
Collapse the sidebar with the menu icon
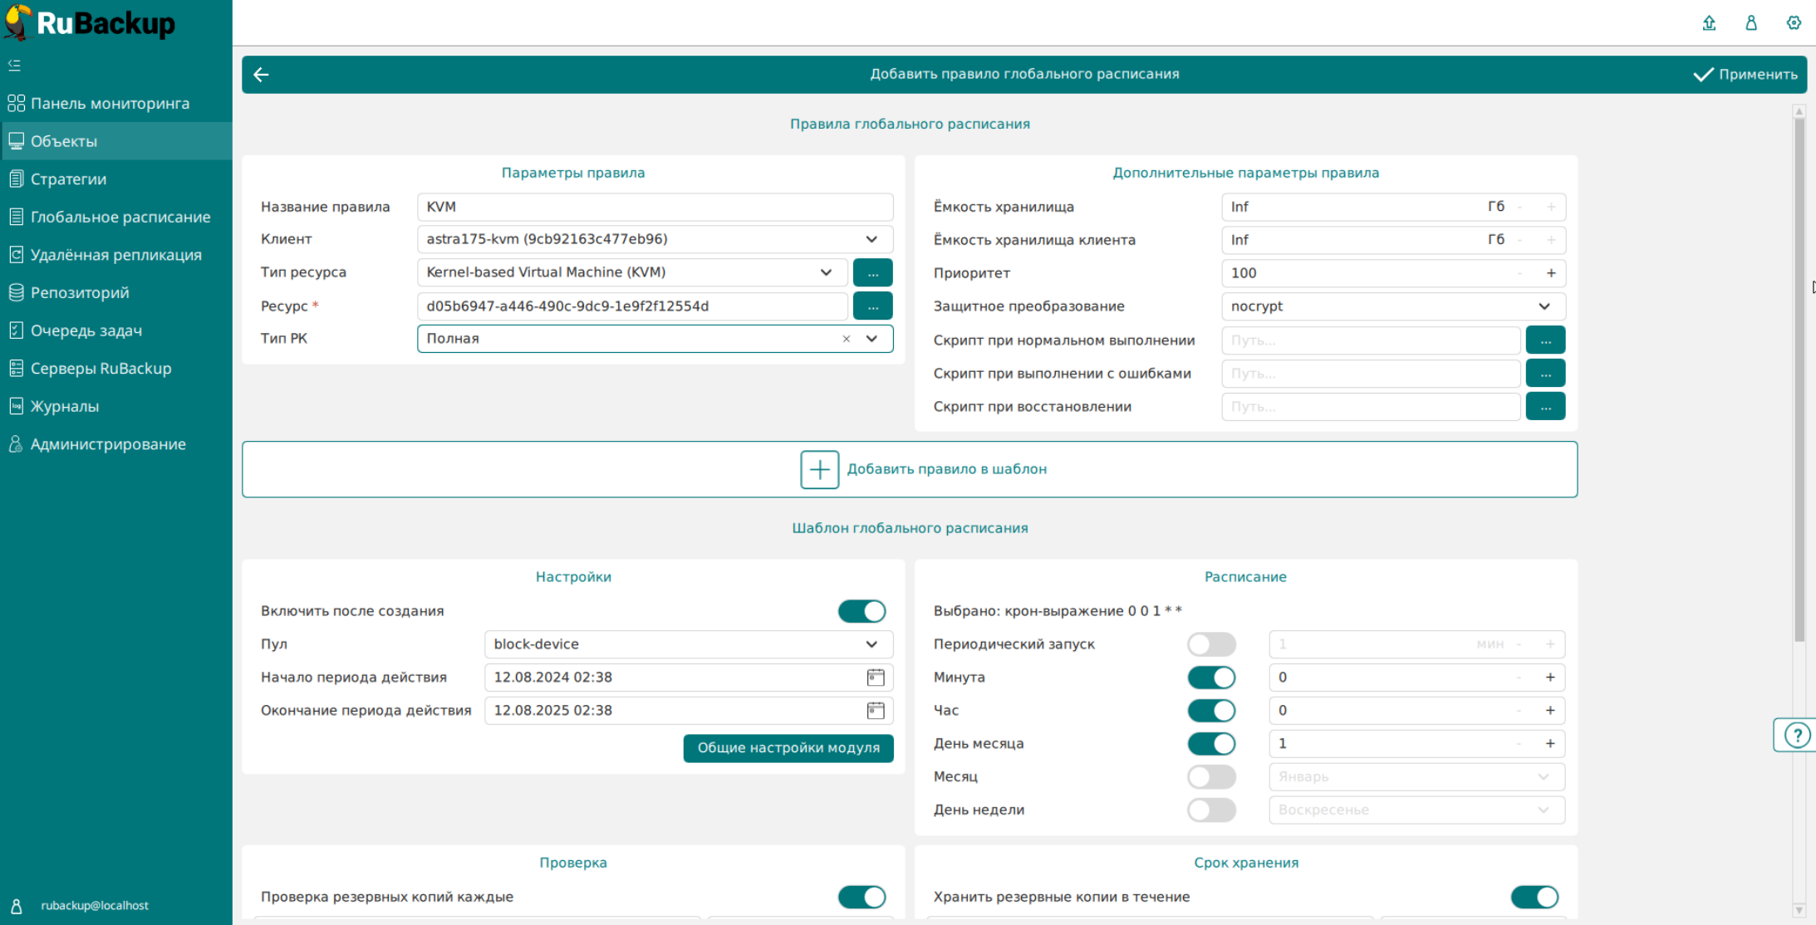point(14,65)
